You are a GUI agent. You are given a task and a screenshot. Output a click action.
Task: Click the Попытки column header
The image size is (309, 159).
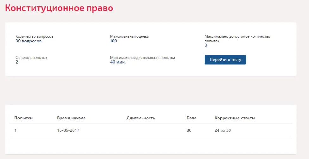pos(23,118)
